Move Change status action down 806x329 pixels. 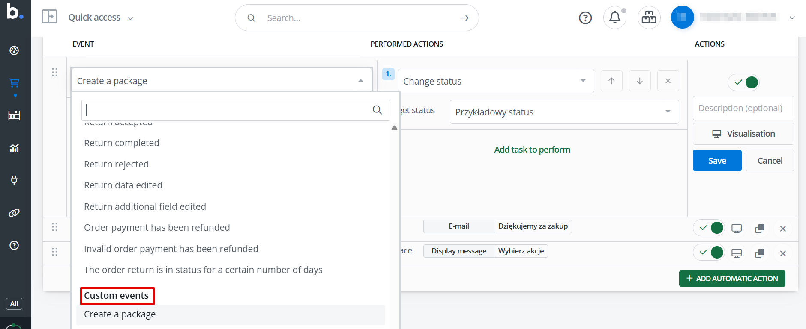click(x=639, y=81)
